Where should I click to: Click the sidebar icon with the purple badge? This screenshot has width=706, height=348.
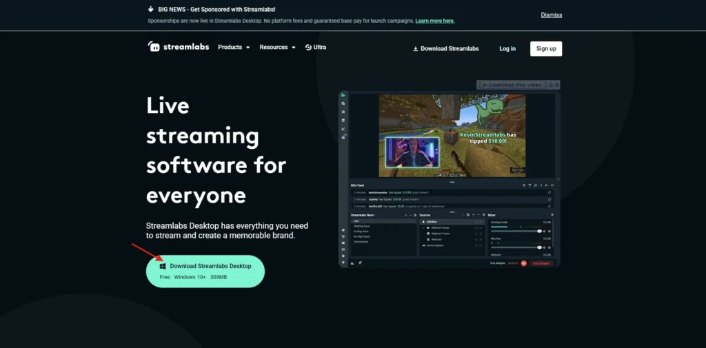[x=343, y=137]
